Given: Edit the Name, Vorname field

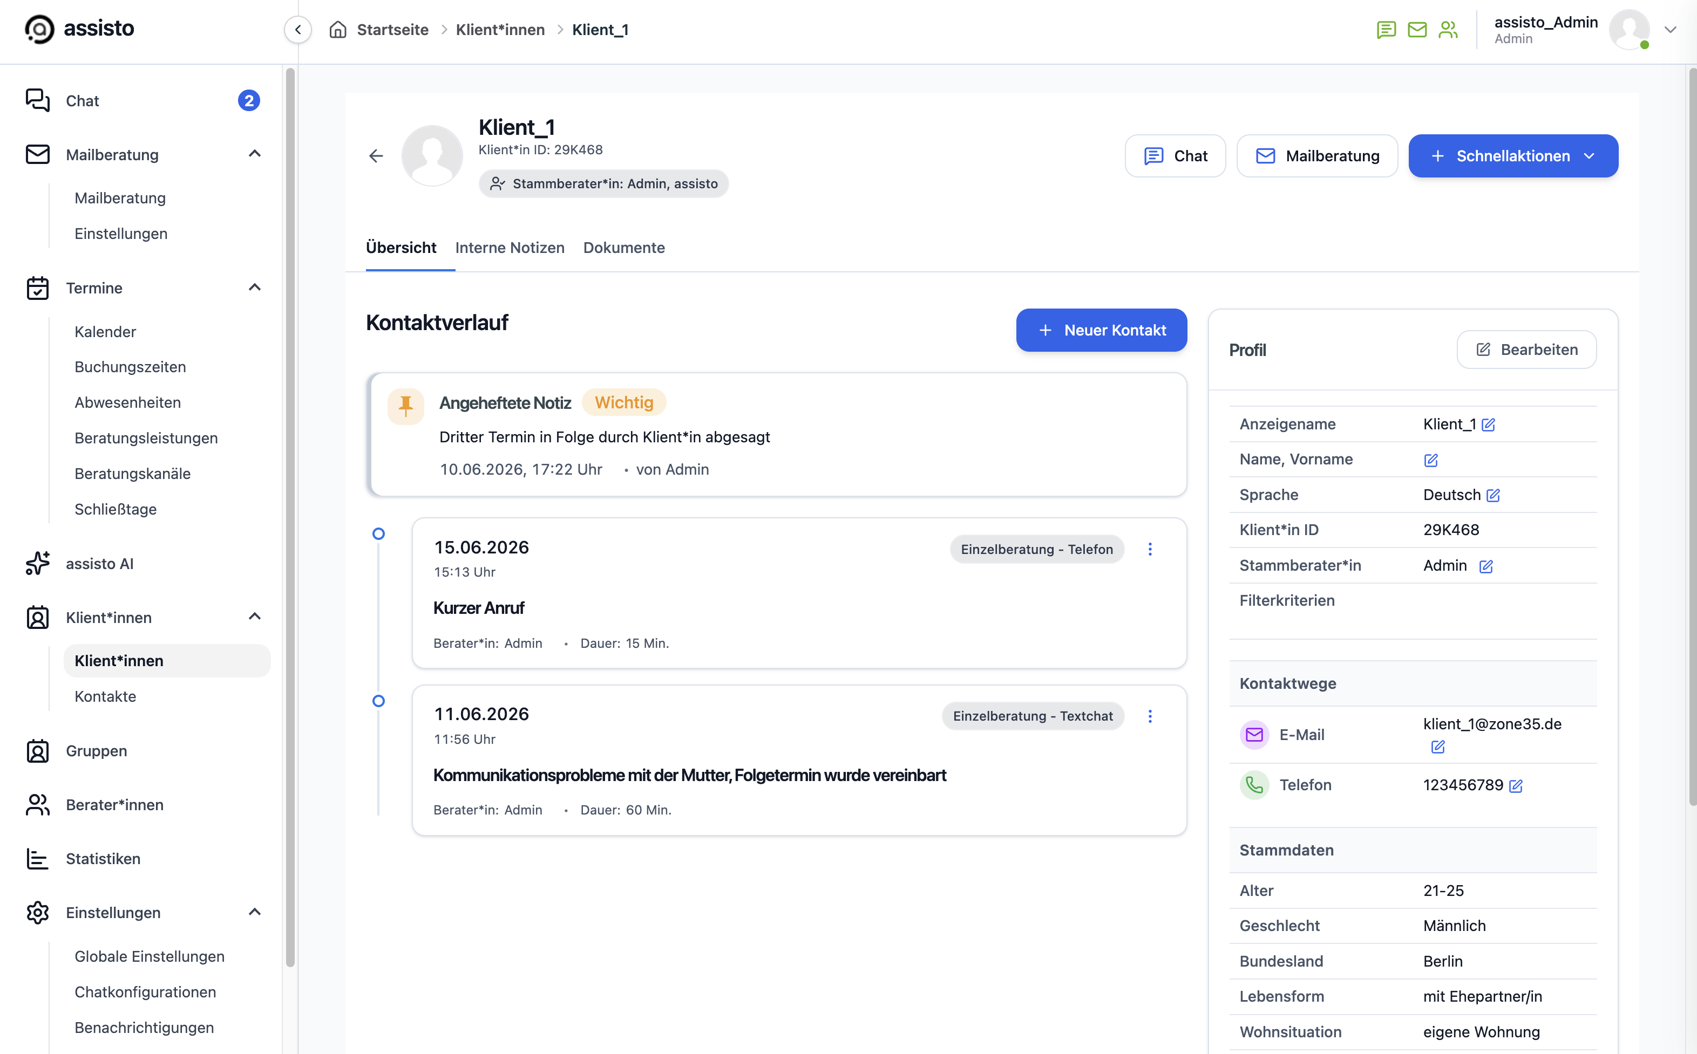Looking at the screenshot, I should (x=1431, y=460).
